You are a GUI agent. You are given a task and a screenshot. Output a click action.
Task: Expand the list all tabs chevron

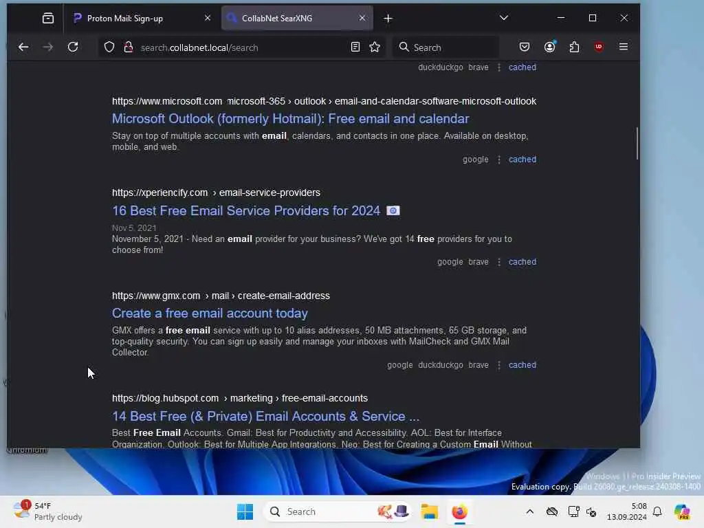tap(504, 18)
